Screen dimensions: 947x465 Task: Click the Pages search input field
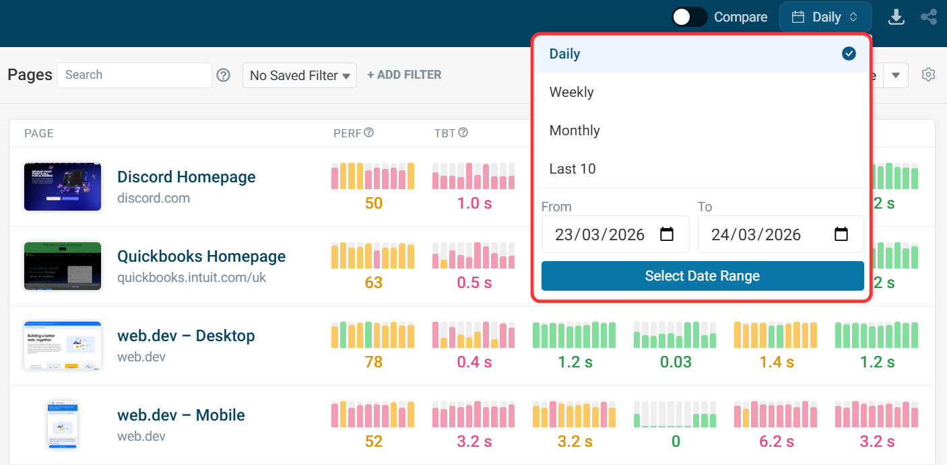(x=134, y=75)
